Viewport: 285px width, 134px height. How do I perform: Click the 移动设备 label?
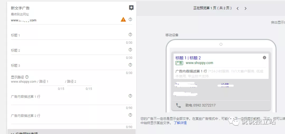point(172,35)
